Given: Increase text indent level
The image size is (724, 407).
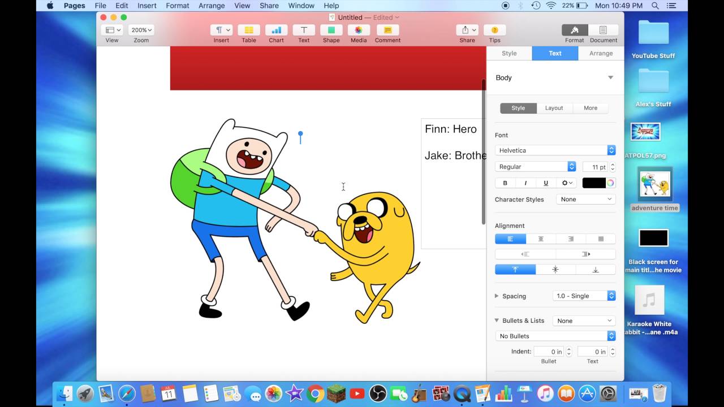Looking at the screenshot, I should [x=585, y=254].
